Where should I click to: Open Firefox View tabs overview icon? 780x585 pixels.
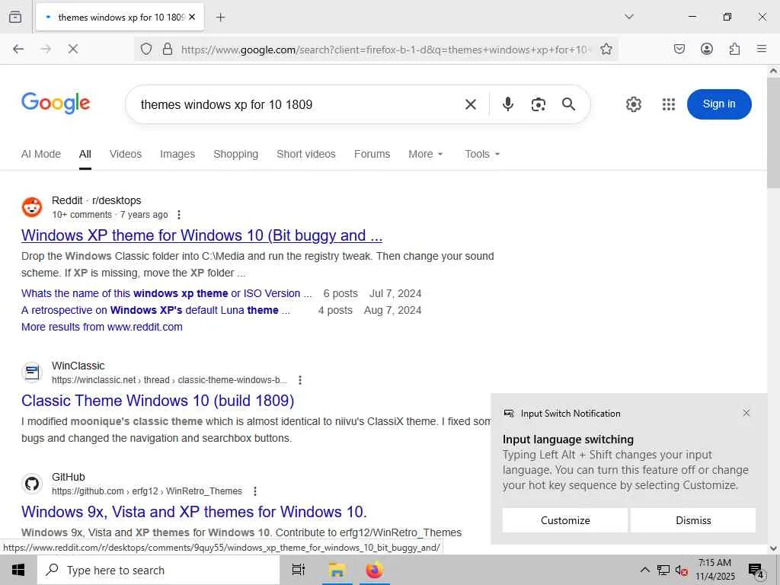tap(15, 17)
